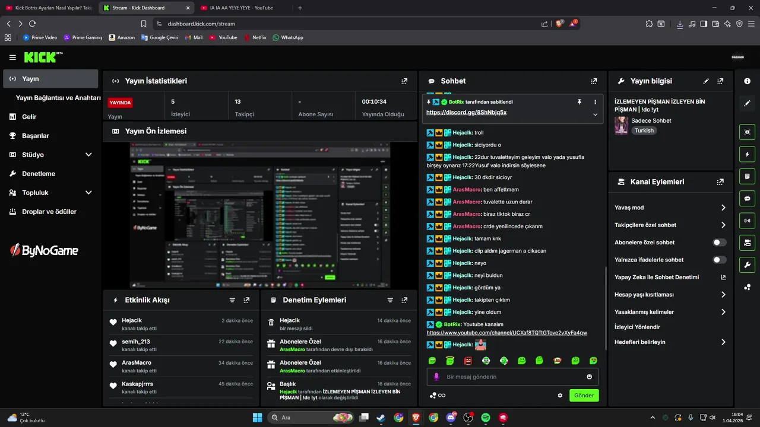Screen dimensions: 760x427
Task: Show hidden system tray icons
Action: (653, 418)
